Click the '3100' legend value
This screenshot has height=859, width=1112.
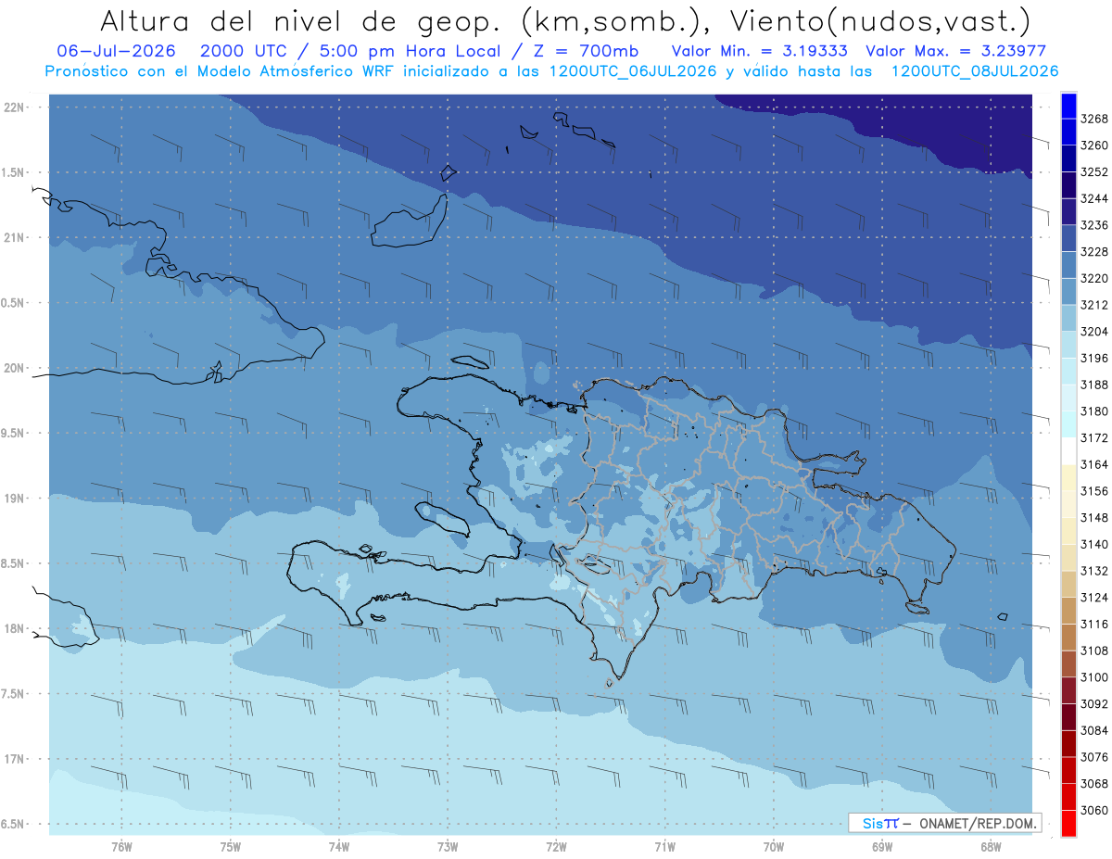(1094, 677)
